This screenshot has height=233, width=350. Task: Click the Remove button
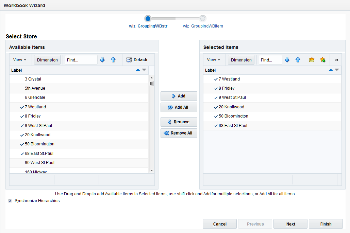tap(179, 122)
